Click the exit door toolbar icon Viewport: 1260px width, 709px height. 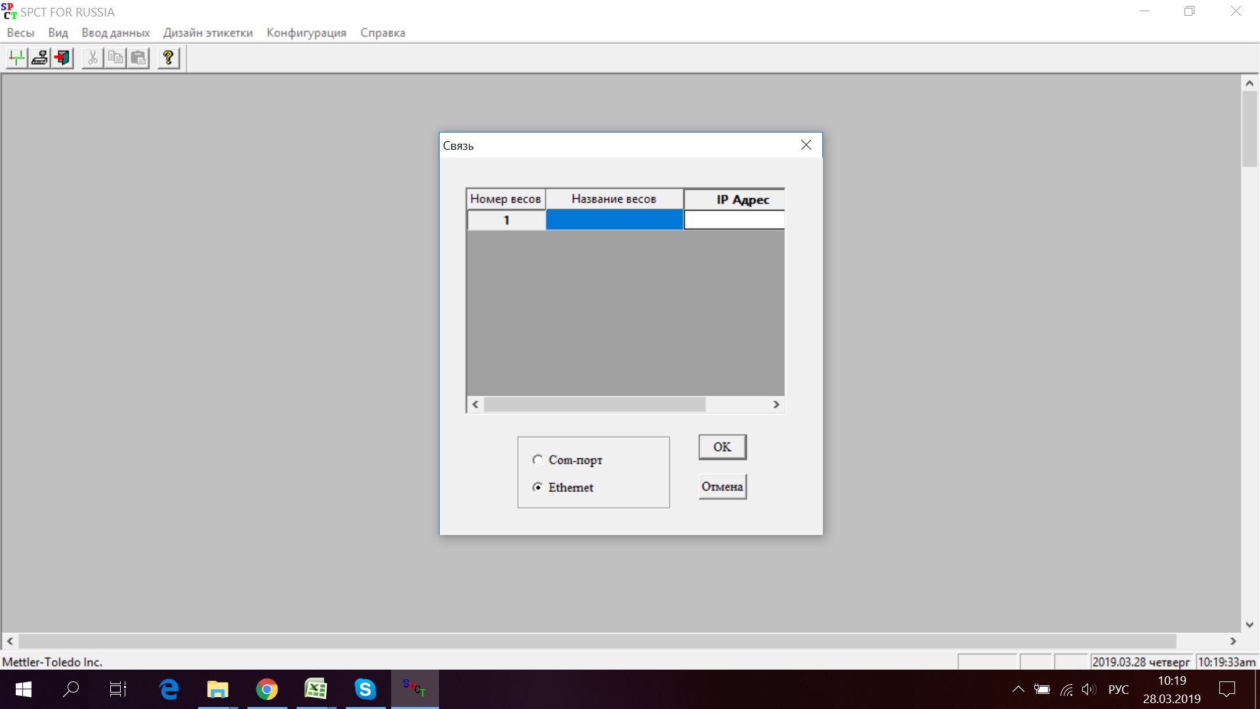[x=62, y=58]
